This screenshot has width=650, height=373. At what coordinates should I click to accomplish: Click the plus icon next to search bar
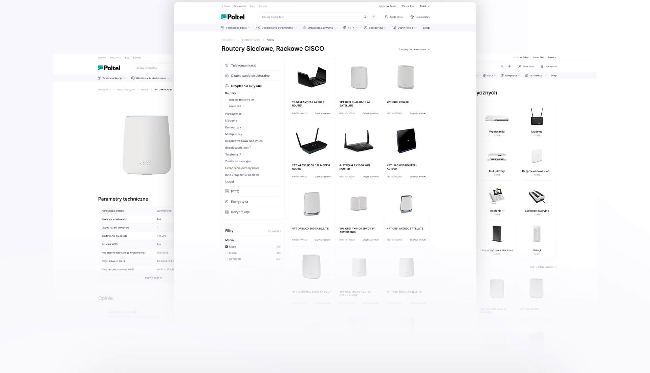pos(374,17)
